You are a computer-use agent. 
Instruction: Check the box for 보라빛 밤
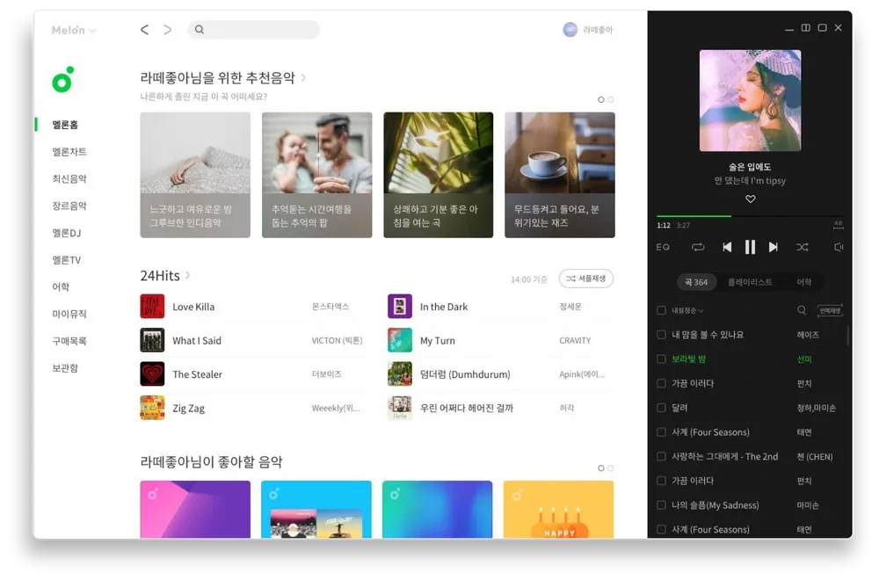click(x=662, y=359)
